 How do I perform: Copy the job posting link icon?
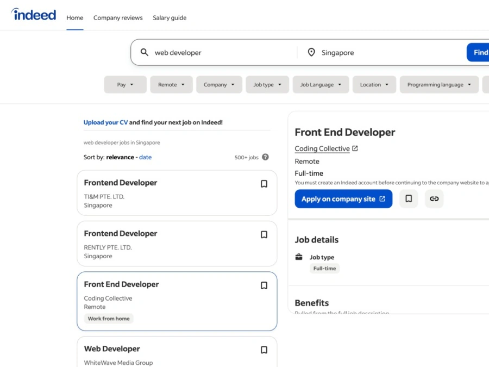[434, 199]
